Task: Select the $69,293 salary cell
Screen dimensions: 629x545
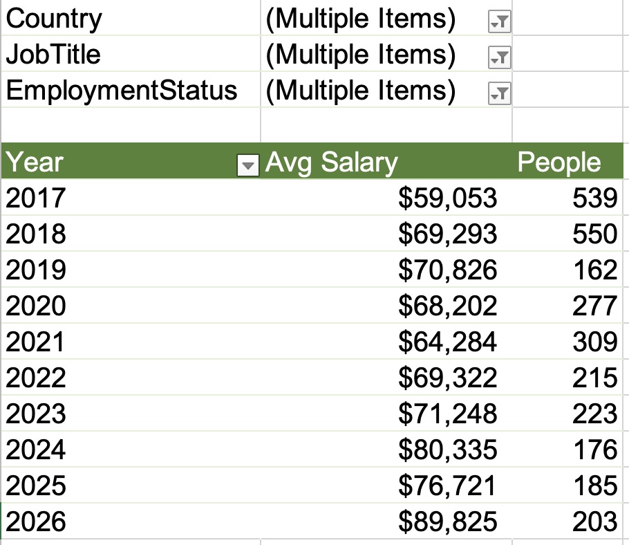Action: tap(447, 234)
